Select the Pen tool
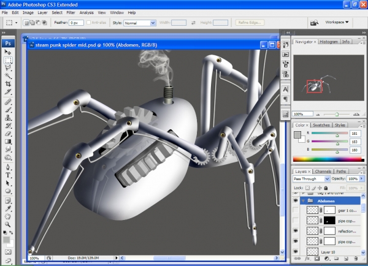 8,167
